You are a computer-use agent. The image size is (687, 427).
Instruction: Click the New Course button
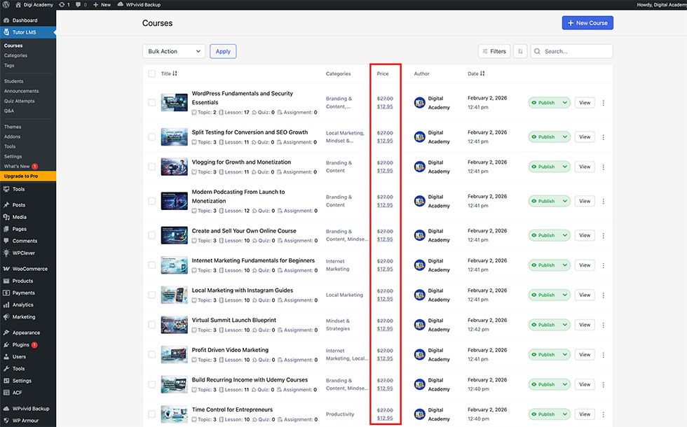point(587,23)
